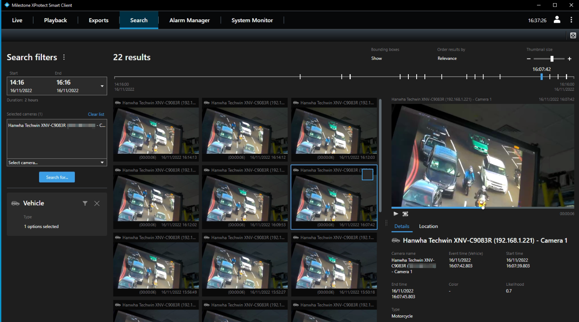
Task: Click the Vehicle car icon in filter panel
Action: pos(15,203)
